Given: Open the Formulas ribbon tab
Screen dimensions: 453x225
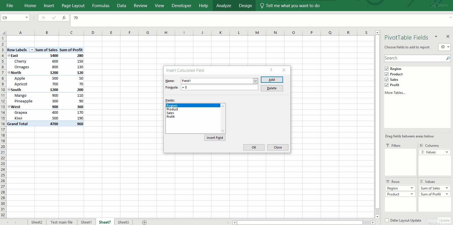Looking at the screenshot, I should (x=101, y=6).
